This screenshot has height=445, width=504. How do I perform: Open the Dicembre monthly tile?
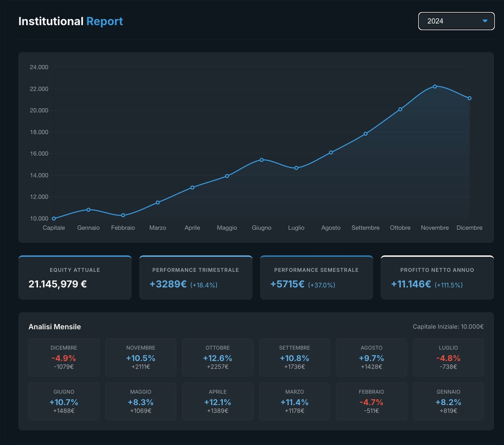click(64, 357)
